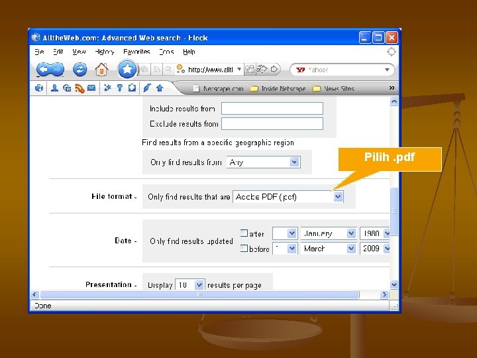Go to the Home page icon
477x358 pixels.
pos(101,70)
